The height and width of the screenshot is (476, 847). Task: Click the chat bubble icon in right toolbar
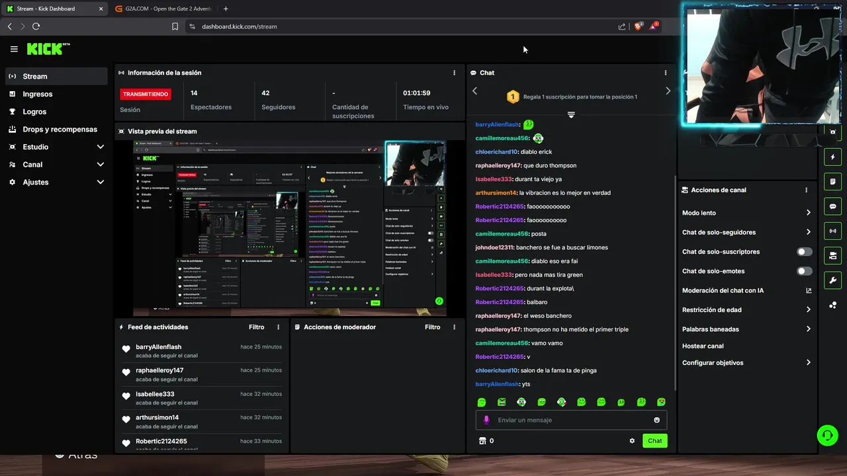[x=832, y=206]
